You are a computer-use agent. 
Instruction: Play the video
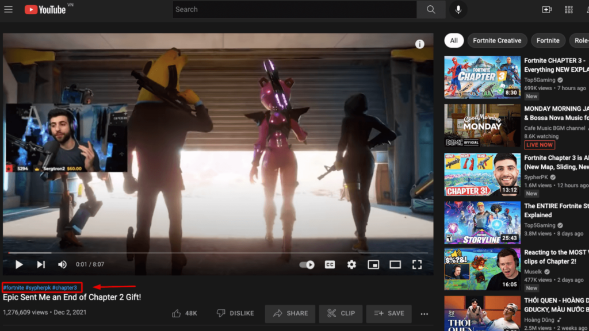(19, 264)
